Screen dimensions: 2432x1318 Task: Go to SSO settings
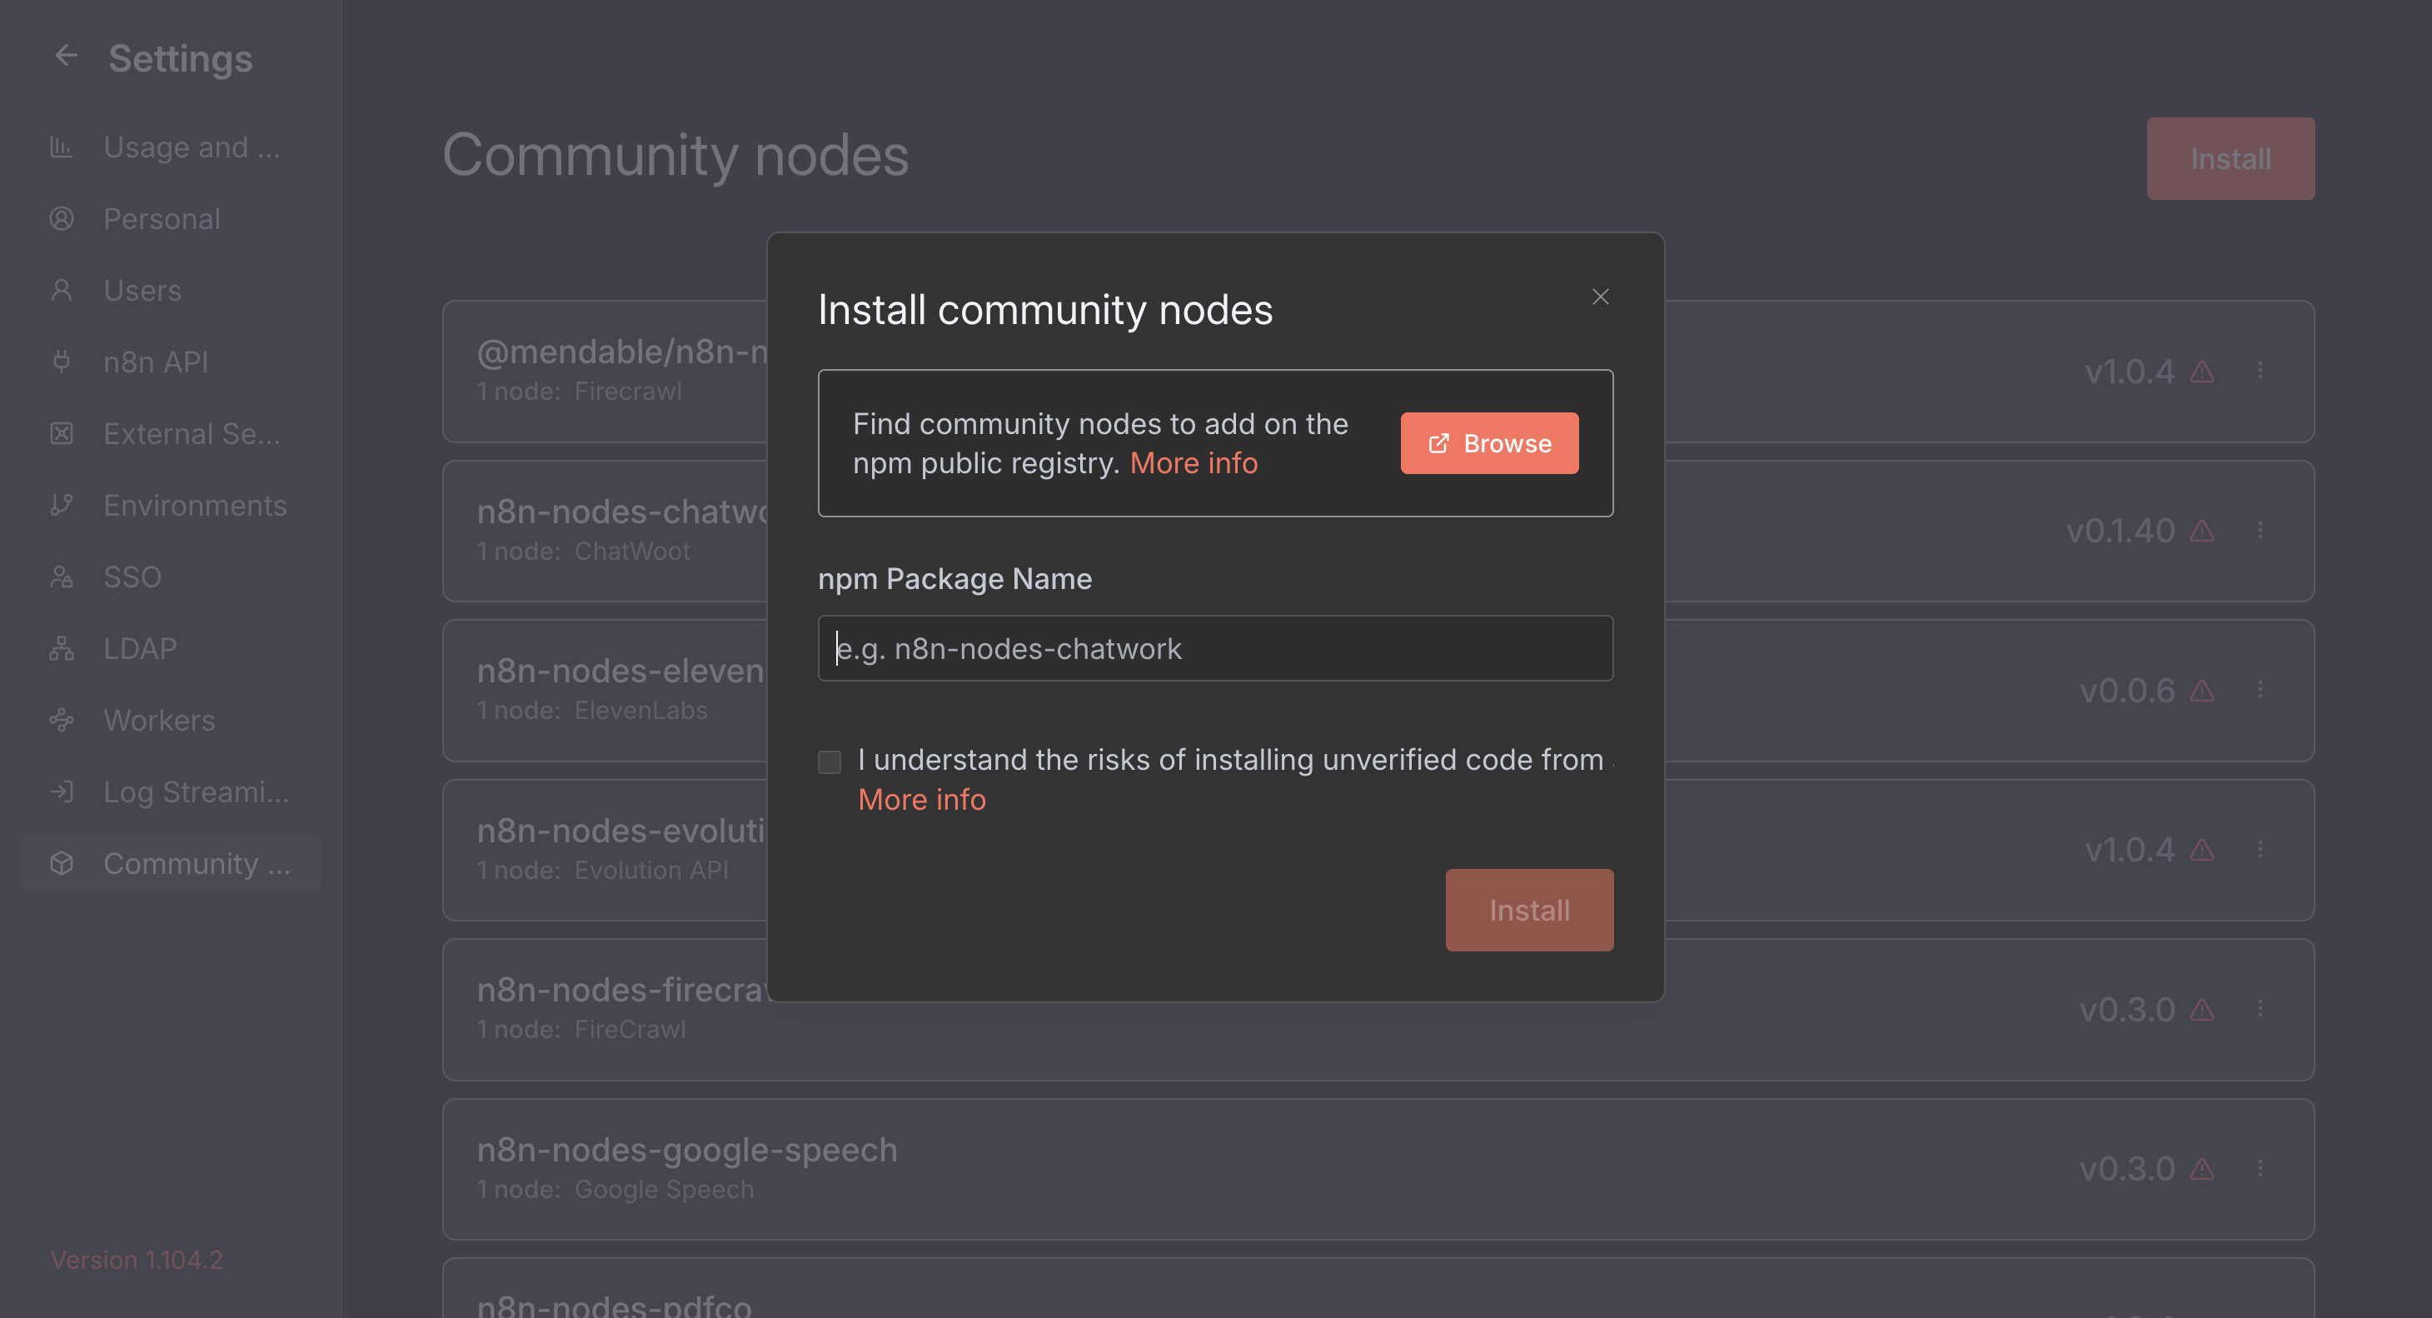[132, 577]
